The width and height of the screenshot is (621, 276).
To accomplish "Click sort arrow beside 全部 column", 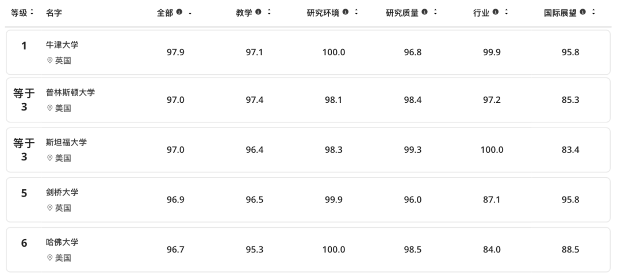I will point(190,14).
